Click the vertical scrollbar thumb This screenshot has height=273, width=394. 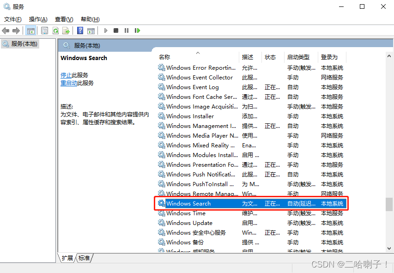pyautogui.click(x=389, y=204)
